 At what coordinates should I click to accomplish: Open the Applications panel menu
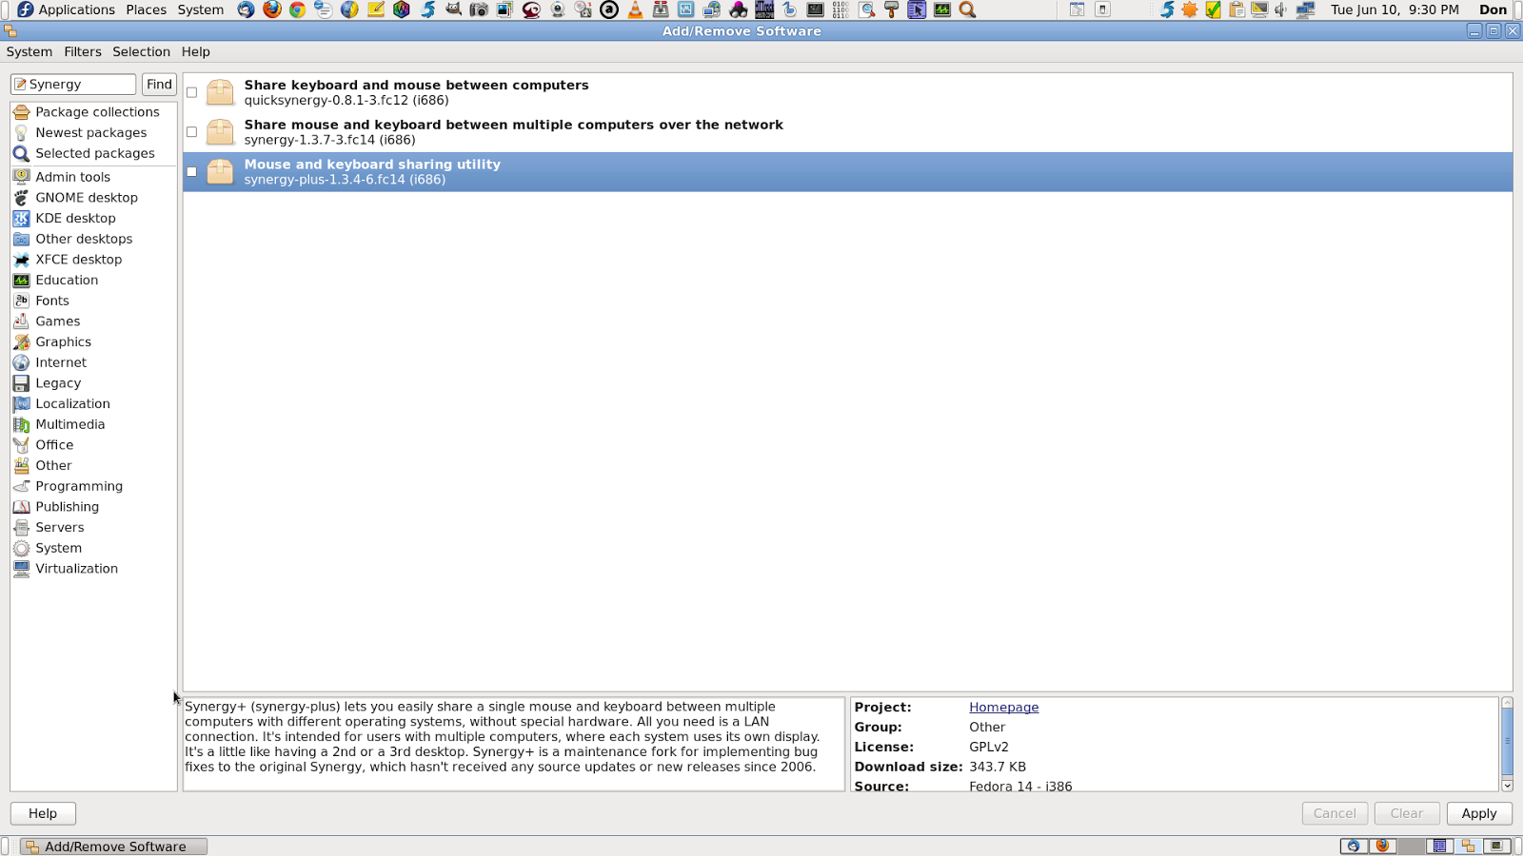click(x=67, y=10)
